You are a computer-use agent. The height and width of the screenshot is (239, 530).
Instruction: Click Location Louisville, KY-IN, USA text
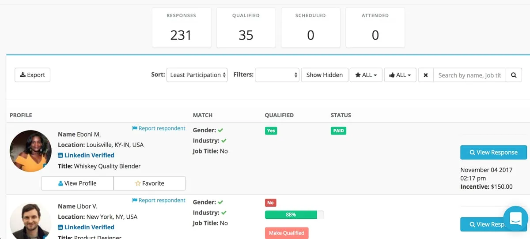101,145
